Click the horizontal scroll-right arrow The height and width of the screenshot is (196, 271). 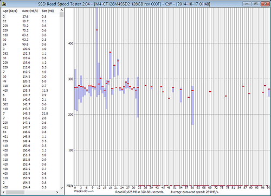57,192
